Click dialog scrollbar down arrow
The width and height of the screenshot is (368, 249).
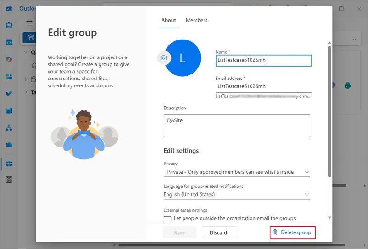click(329, 217)
